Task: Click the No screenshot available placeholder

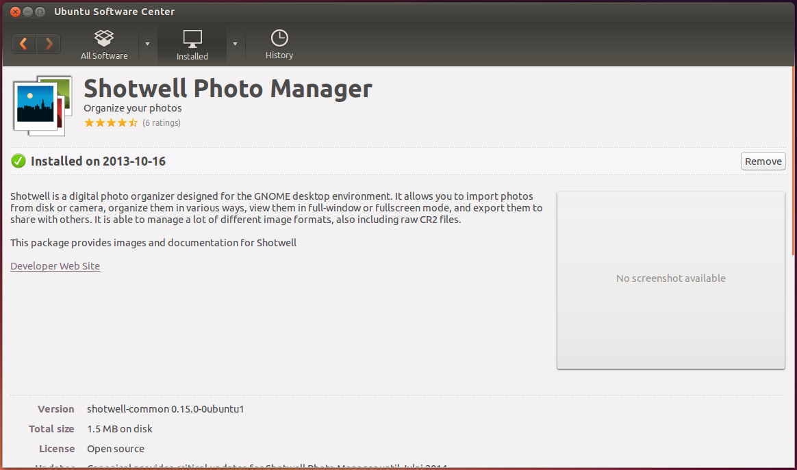Action: [x=670, y=280]
